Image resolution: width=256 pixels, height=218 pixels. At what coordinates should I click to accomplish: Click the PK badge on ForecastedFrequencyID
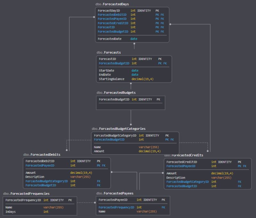70,200
